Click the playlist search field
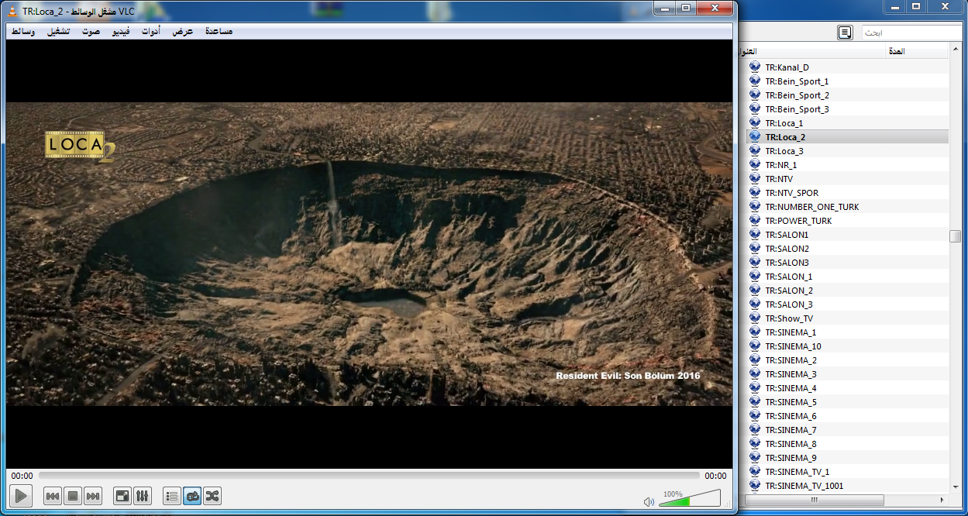This screenshot has width=968, height=516. tap(911, 33)
